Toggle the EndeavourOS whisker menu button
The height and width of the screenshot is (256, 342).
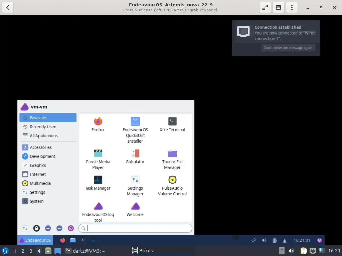[x=35, y=240]
